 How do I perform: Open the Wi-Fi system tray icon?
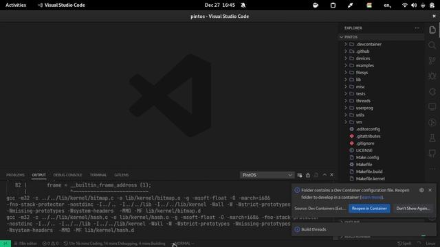[x=404, y=5]
